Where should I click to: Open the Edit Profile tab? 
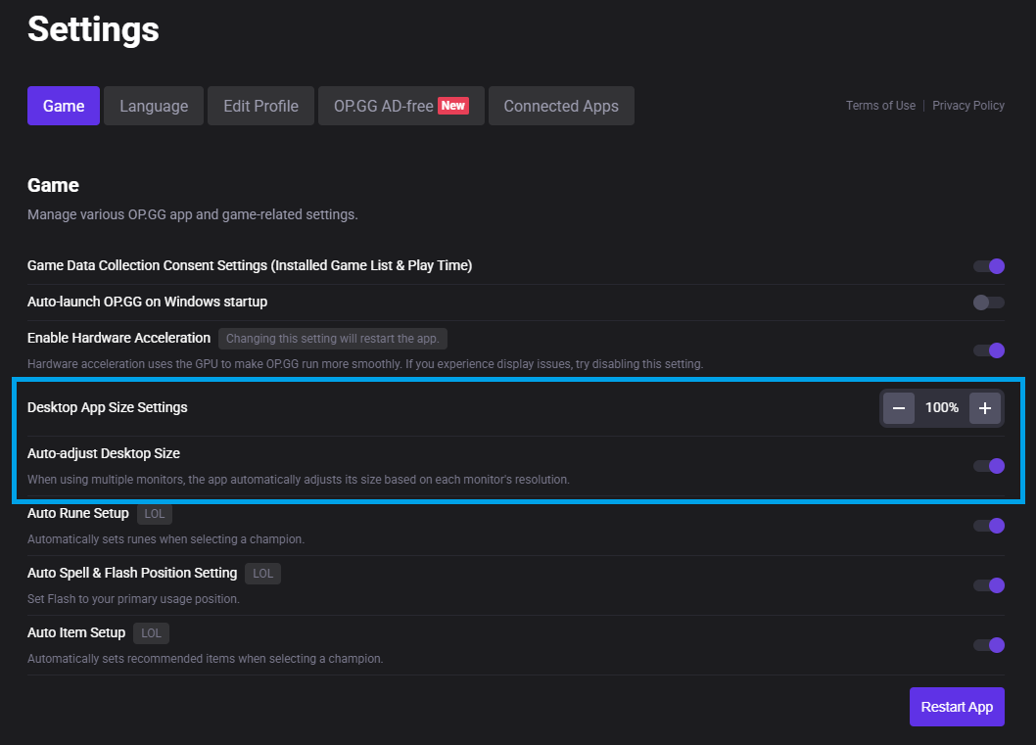(260, 105)
